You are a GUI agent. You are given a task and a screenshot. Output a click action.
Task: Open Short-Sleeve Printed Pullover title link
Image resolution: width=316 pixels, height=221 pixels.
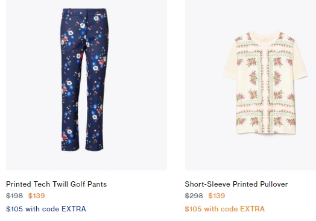236,184
